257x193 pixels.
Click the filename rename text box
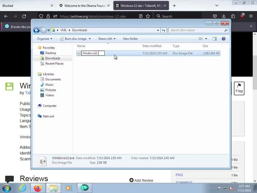[93, 53]
